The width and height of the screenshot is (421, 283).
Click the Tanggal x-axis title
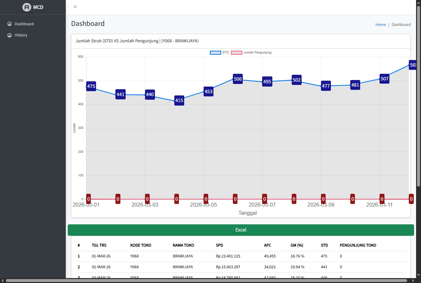248,213
